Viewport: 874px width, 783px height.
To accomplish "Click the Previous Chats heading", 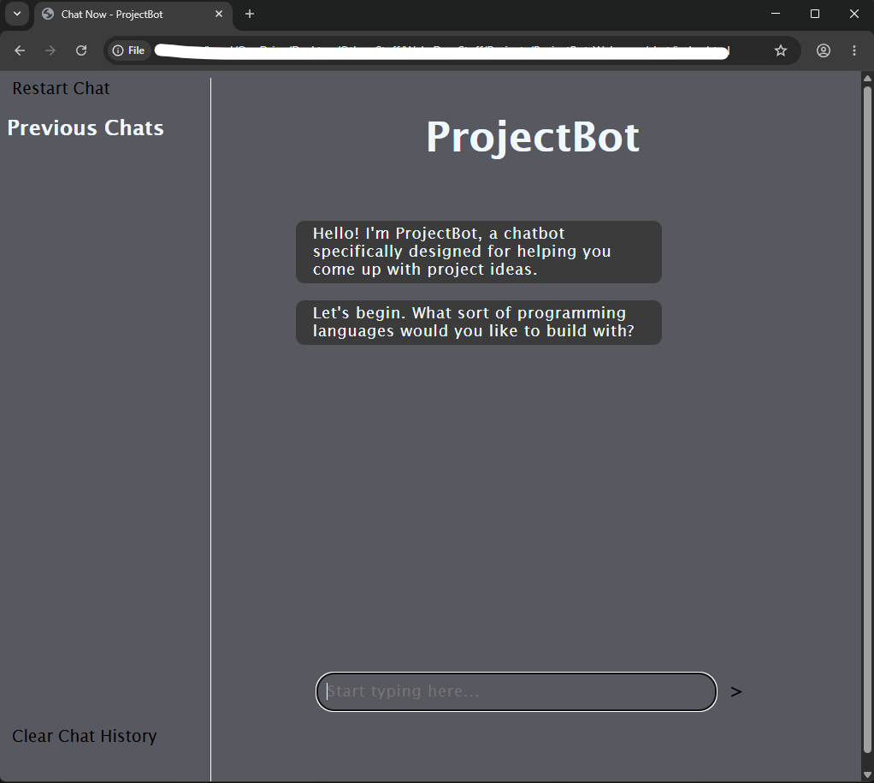I will [86, 128].
